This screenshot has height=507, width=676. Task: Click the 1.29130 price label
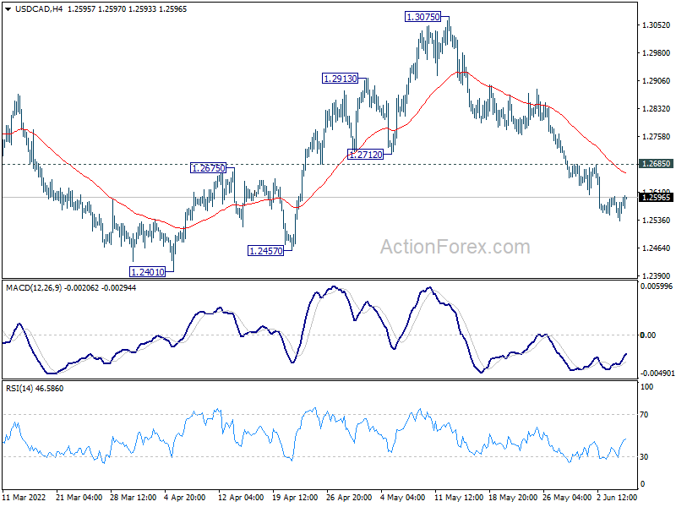coord(341,79)
